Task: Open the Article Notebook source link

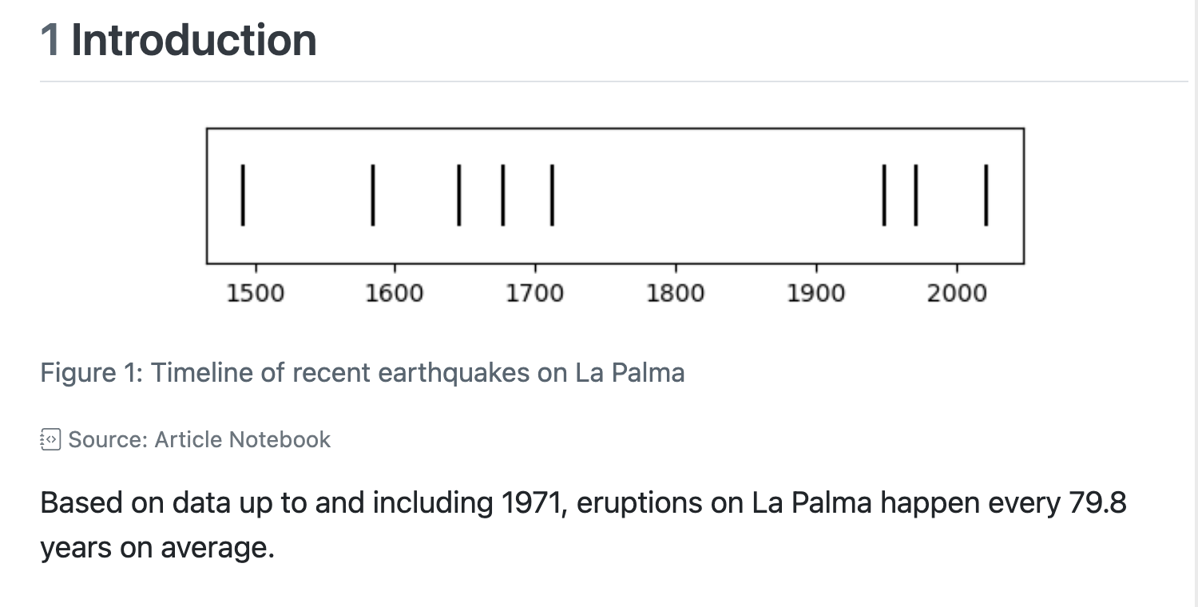Action: point(199,439)
